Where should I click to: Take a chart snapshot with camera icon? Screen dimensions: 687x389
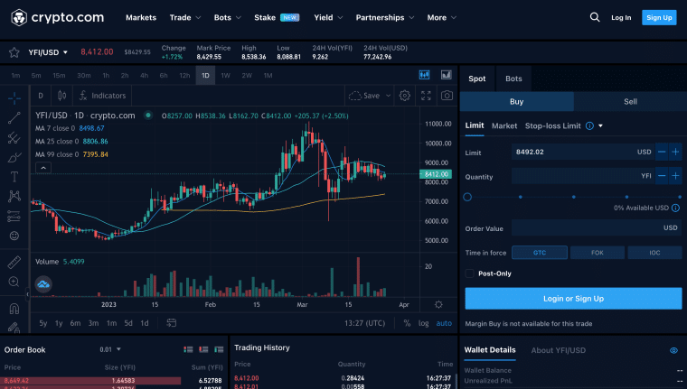click(x=447, y=95)
